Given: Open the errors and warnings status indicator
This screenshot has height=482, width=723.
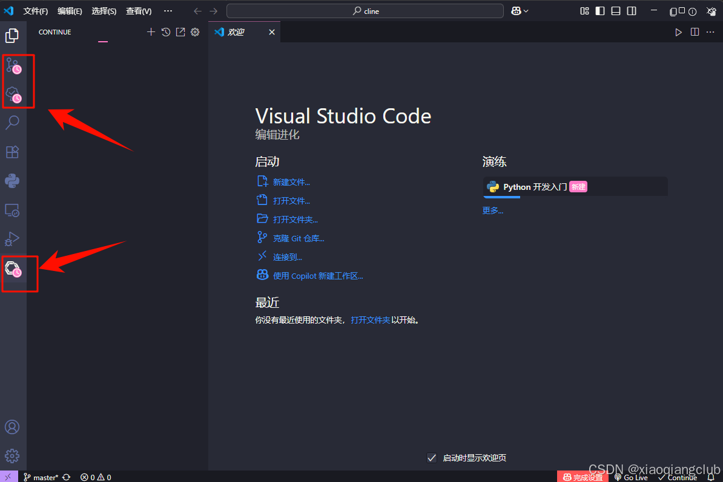Looking at the screenshot, I should point(96,477).
